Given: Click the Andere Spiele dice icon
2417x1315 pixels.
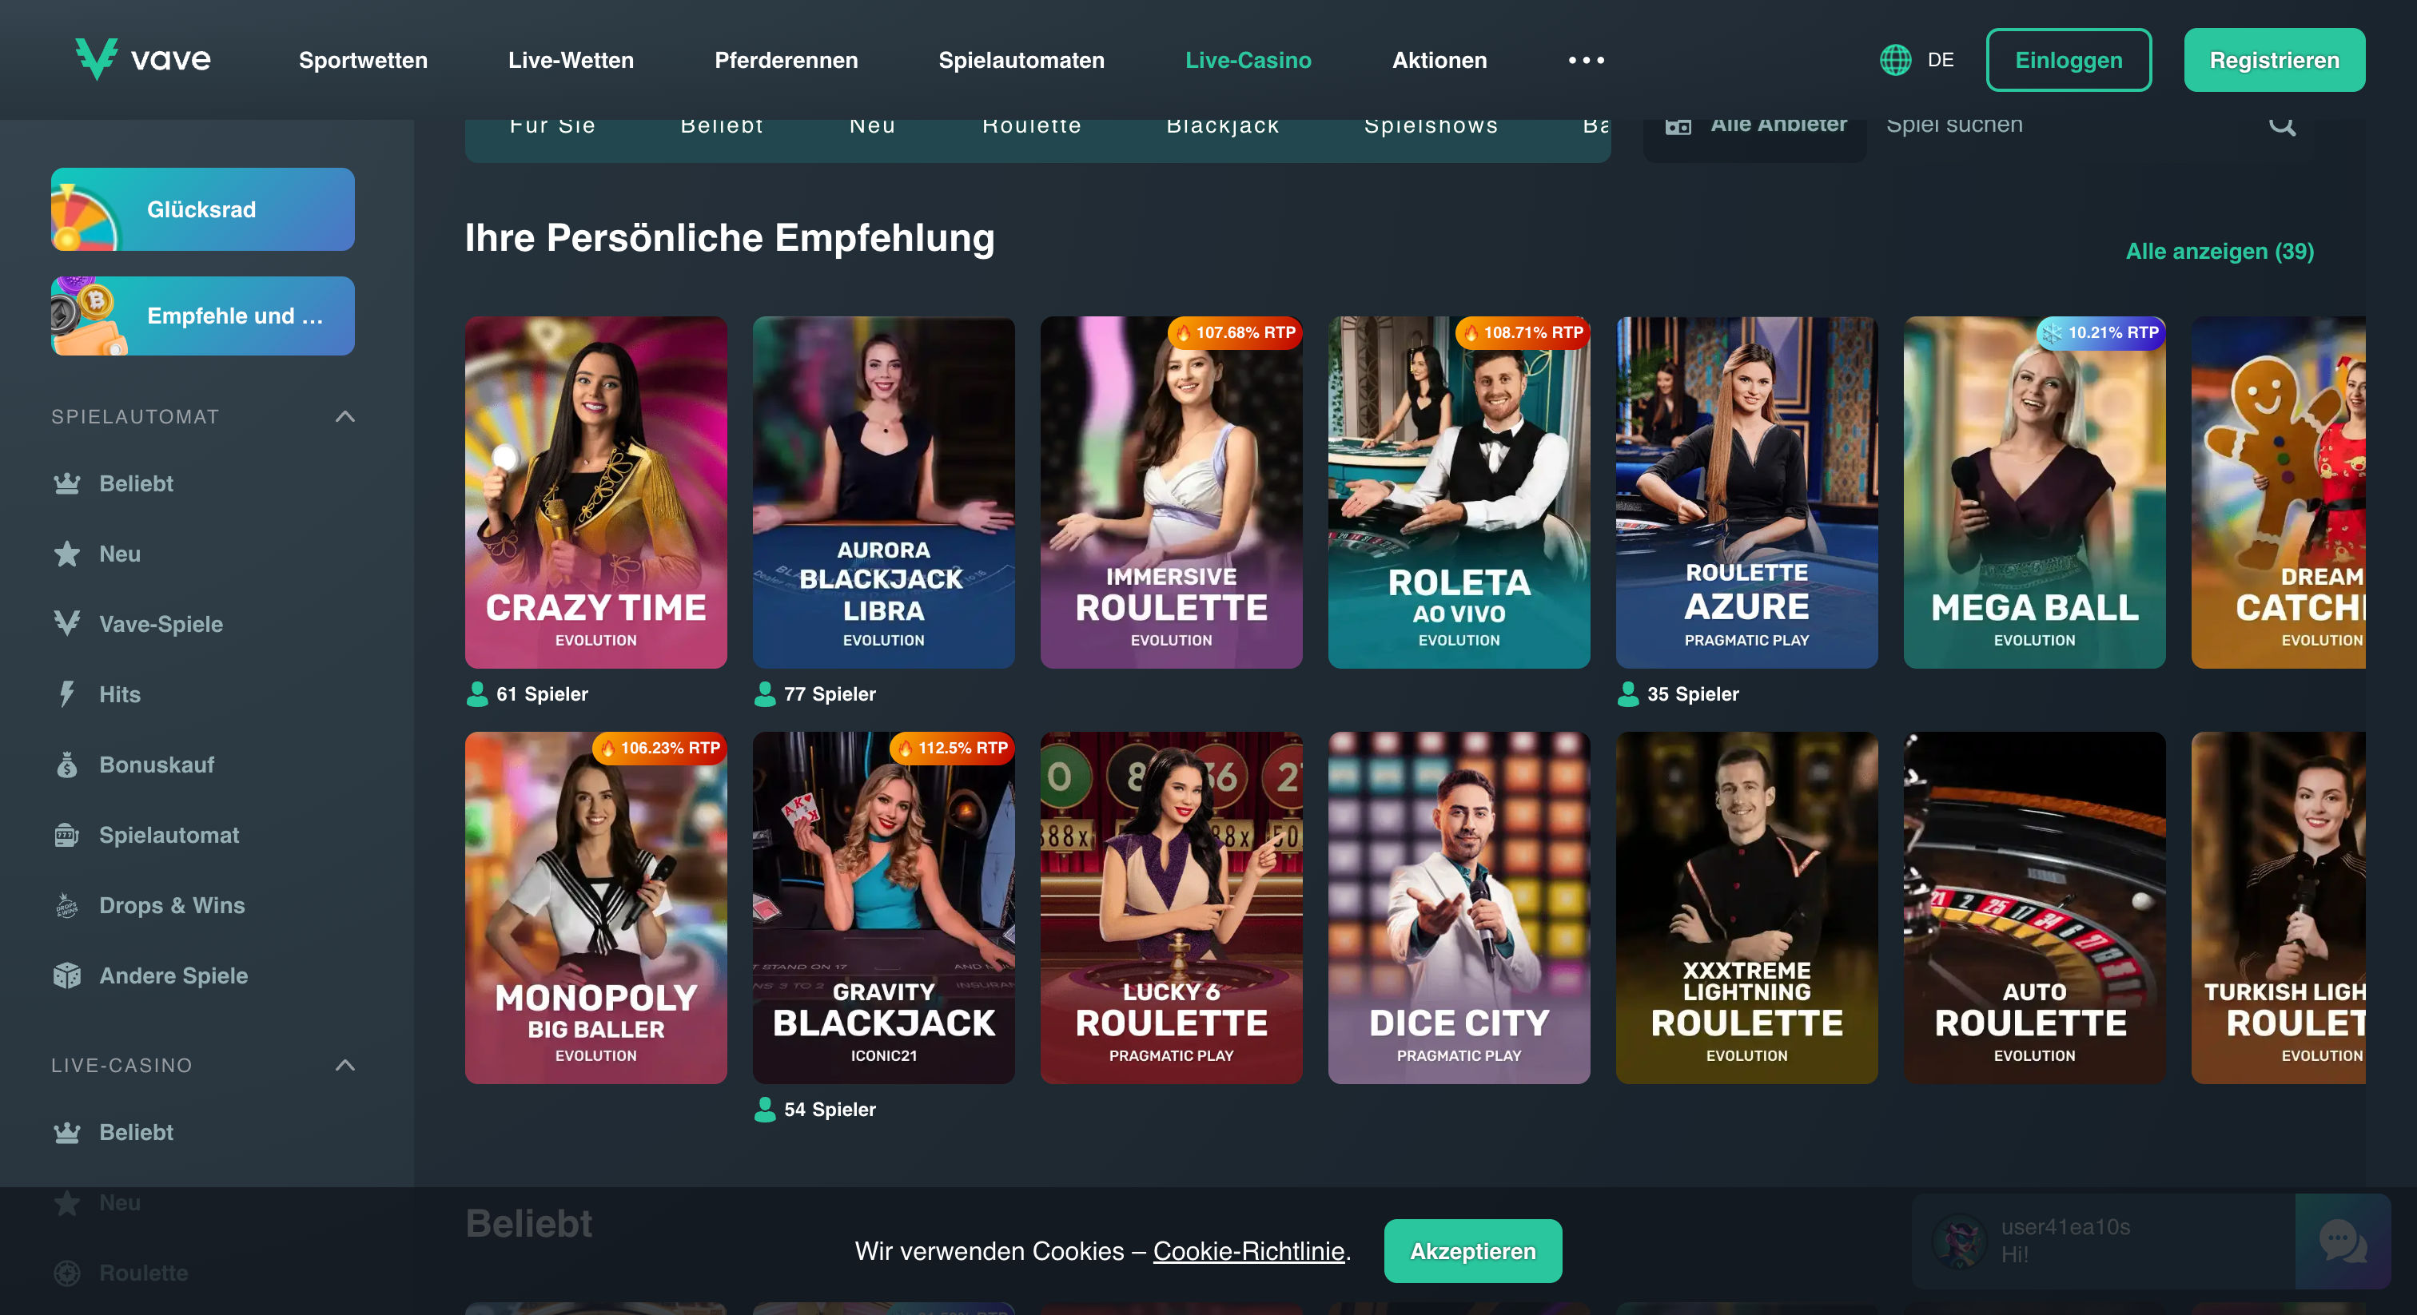Looking at the screenshot, I should [66, 975].
